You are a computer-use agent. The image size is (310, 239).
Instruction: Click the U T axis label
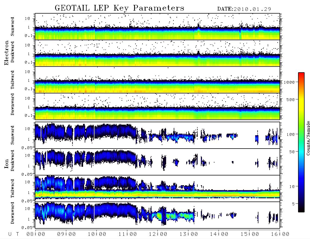[14, 234]
